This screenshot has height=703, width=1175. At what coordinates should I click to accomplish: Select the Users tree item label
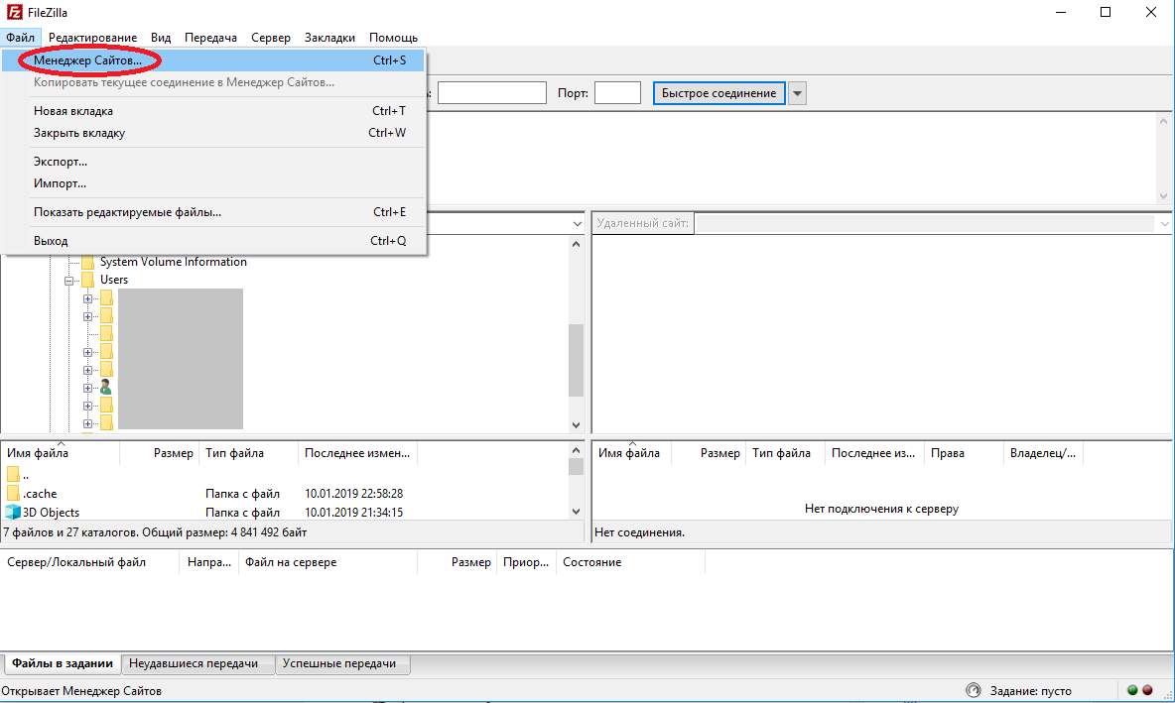pos(114,280)
